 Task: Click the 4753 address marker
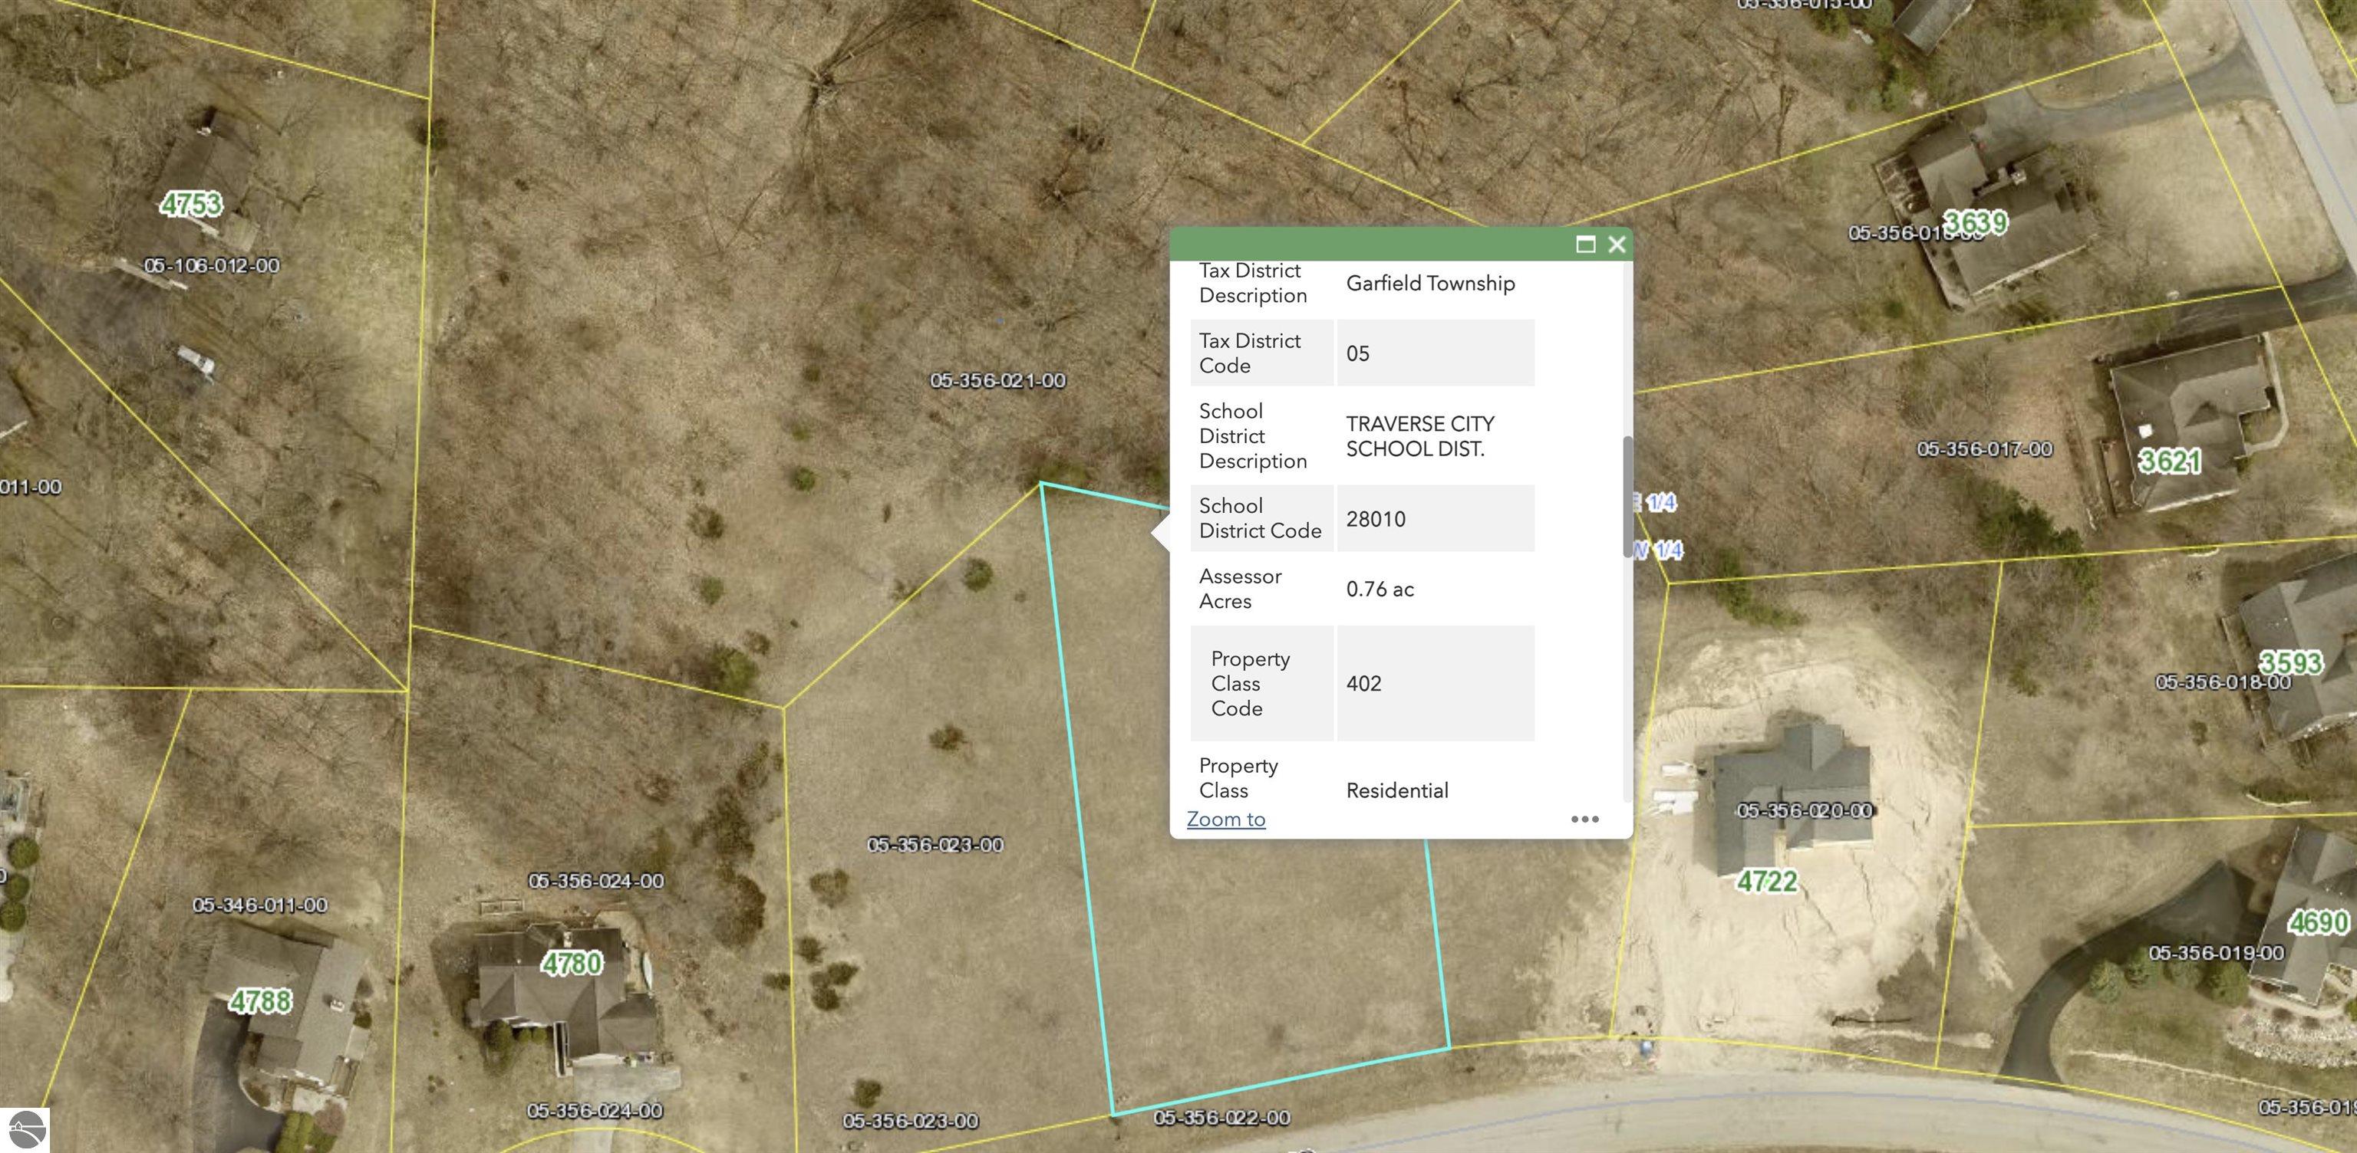[x=190, y=204]
